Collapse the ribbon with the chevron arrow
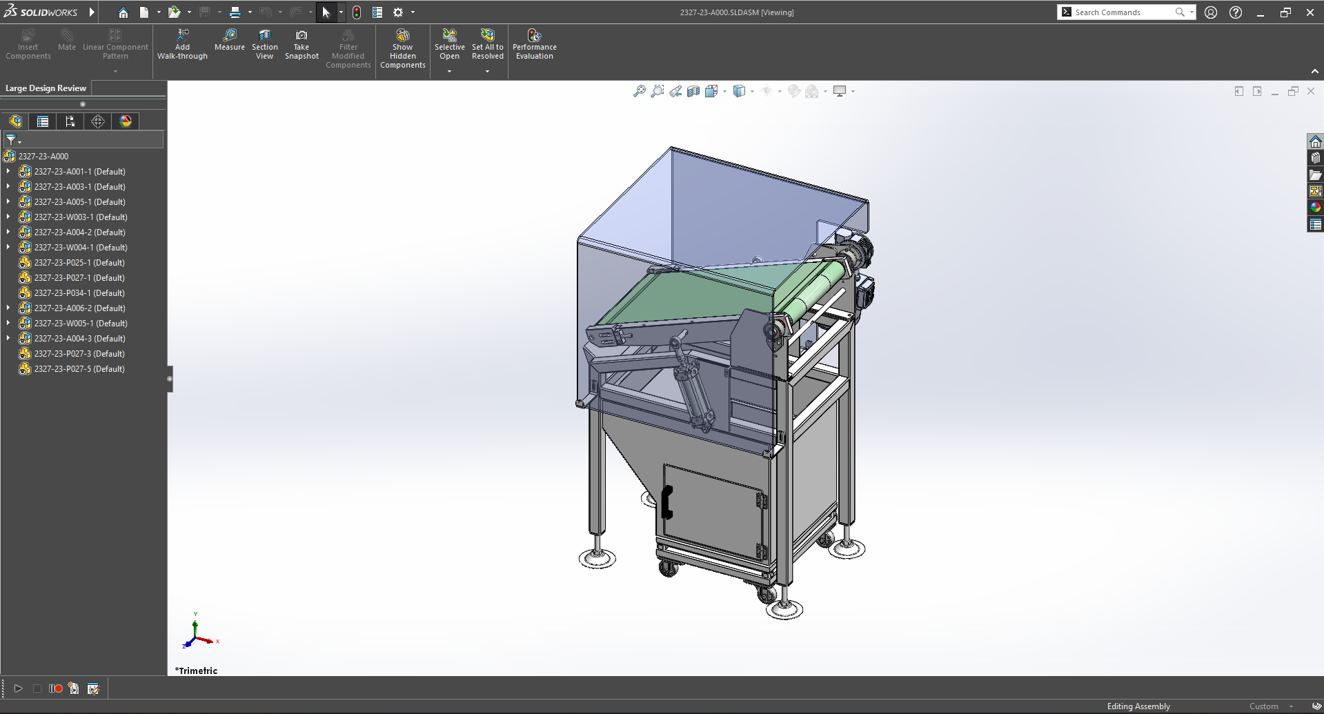 [1314, 72]
